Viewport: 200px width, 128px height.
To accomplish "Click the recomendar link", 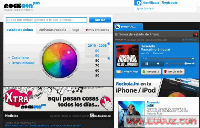I will click(x=190, y=40).
